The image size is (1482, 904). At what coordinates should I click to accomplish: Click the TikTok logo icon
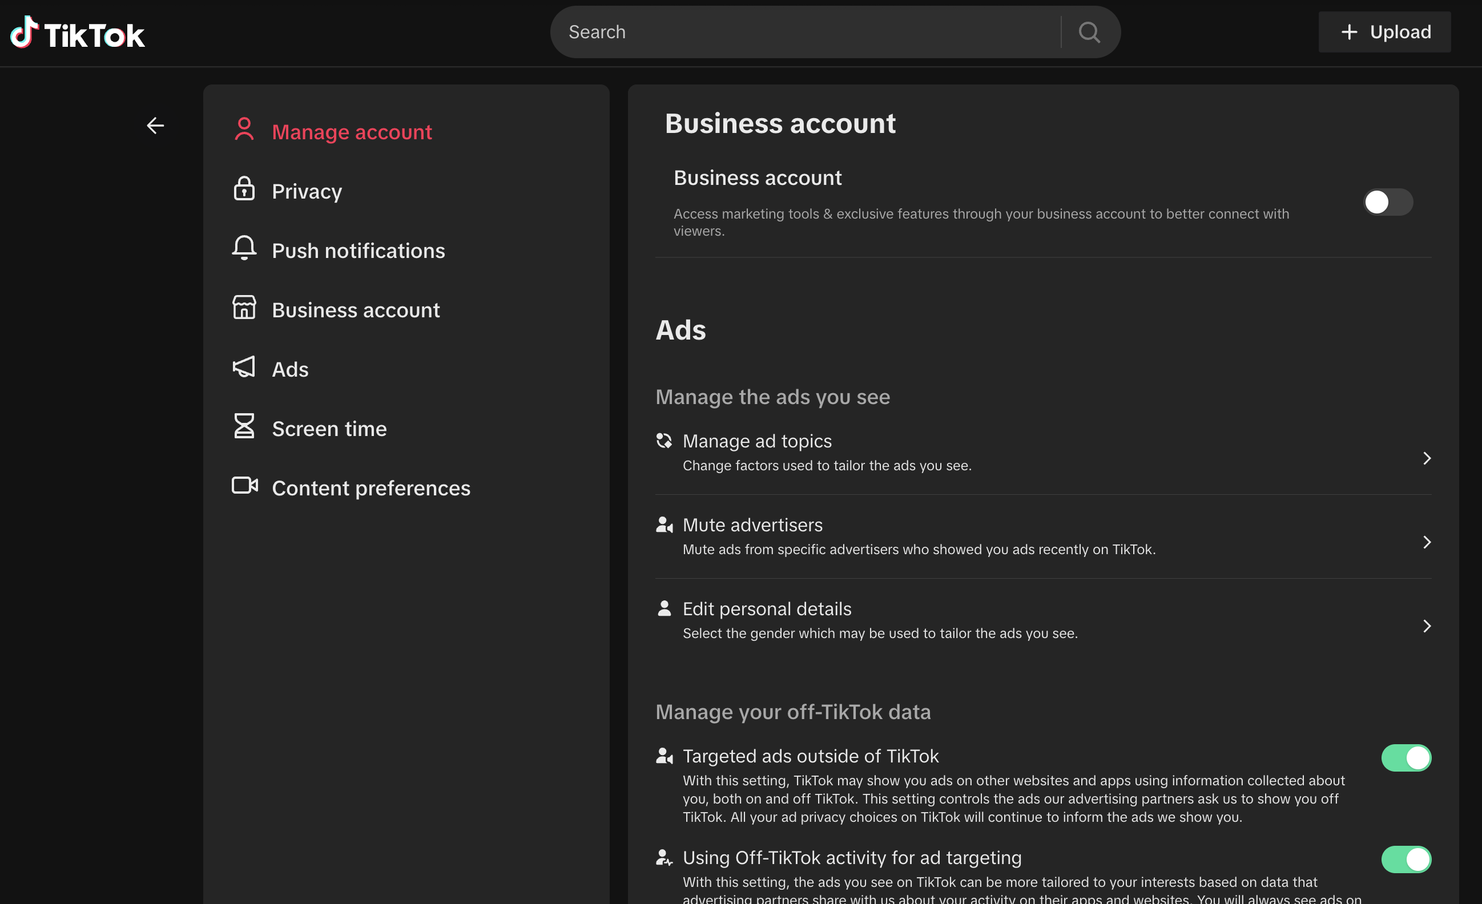[x=24, y=33]
